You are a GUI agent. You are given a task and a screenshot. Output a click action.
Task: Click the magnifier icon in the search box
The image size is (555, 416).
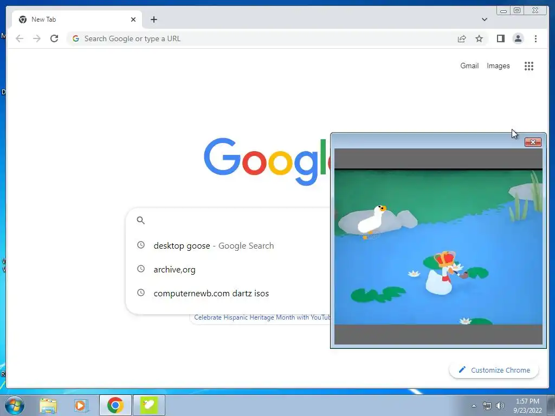pos(140,220)
